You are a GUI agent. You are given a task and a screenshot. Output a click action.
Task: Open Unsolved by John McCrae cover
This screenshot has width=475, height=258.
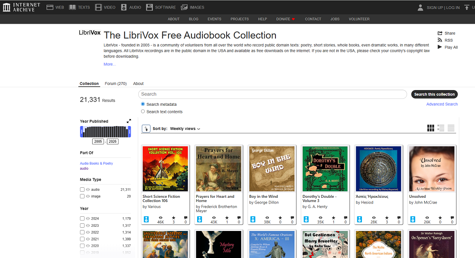432,169
